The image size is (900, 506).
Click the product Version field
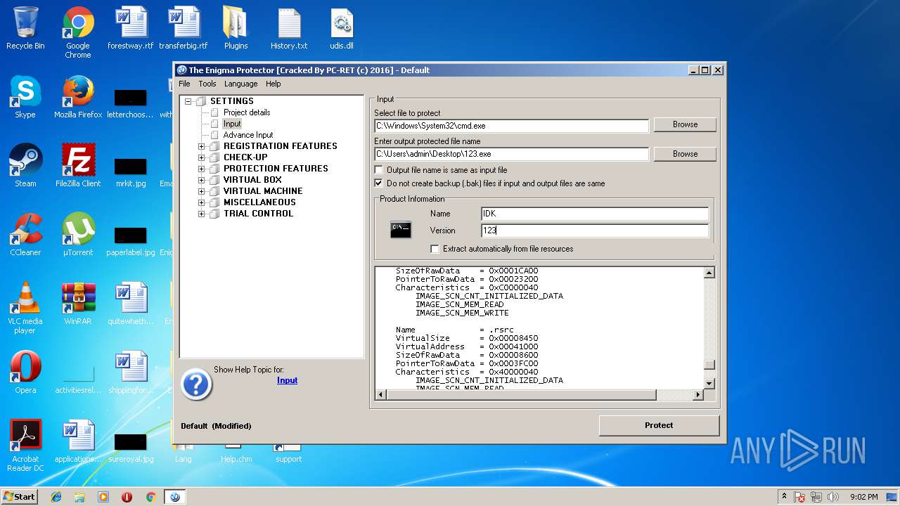tap(595, 231)
